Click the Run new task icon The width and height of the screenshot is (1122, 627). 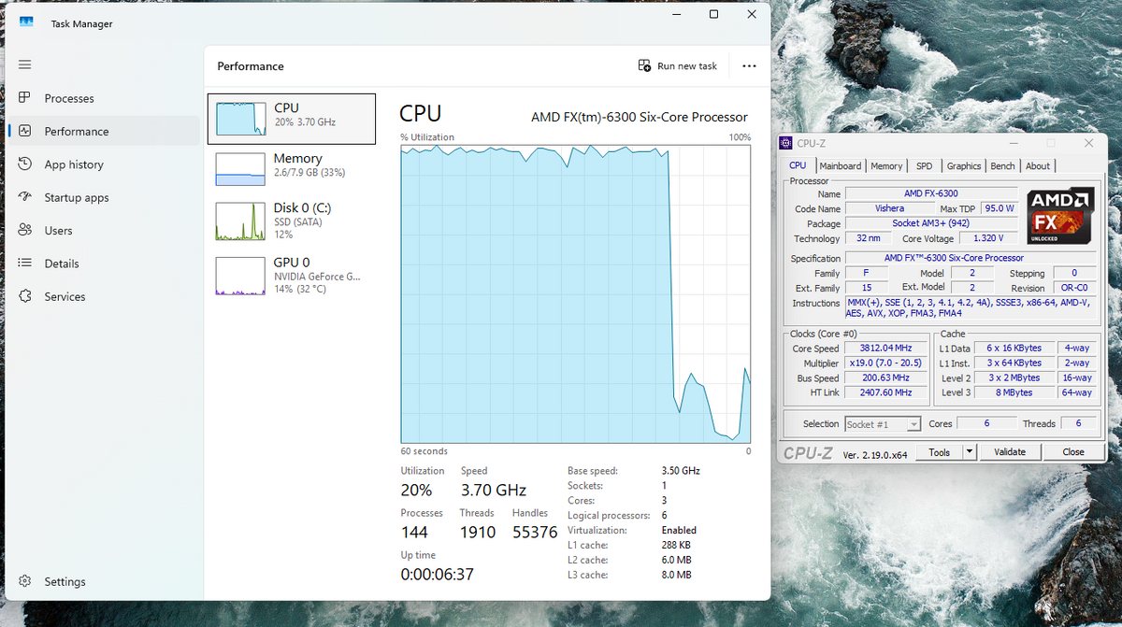point(644,66)
